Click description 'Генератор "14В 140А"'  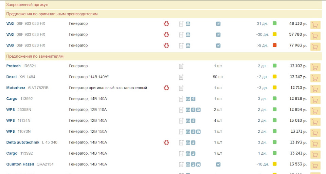coord(89,77)
